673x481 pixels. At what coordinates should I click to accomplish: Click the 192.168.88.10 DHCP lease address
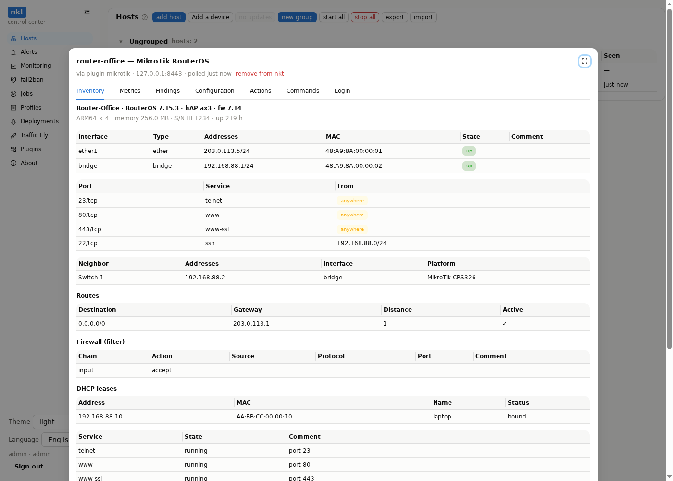(x=100, y=417)
